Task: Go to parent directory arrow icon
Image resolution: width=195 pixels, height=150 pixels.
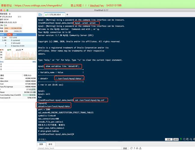Action: 134,148
